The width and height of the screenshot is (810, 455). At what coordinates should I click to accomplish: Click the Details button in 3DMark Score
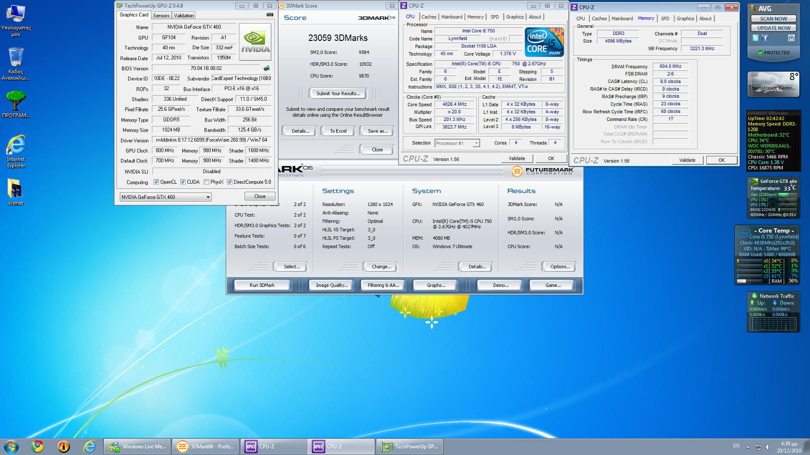pos(301,131)
